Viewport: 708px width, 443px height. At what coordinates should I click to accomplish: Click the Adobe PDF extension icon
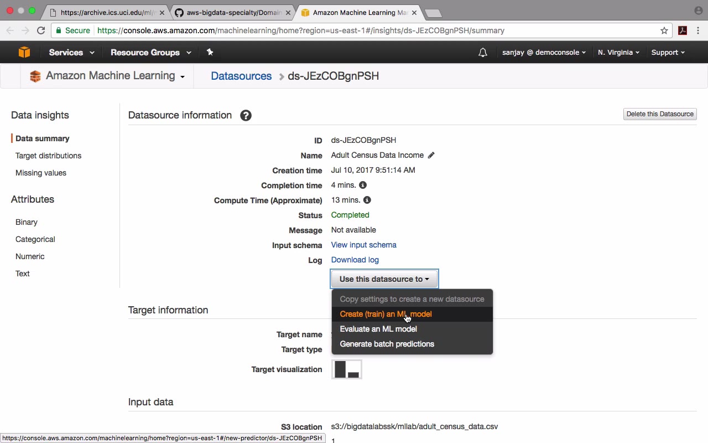pos(683,30)
